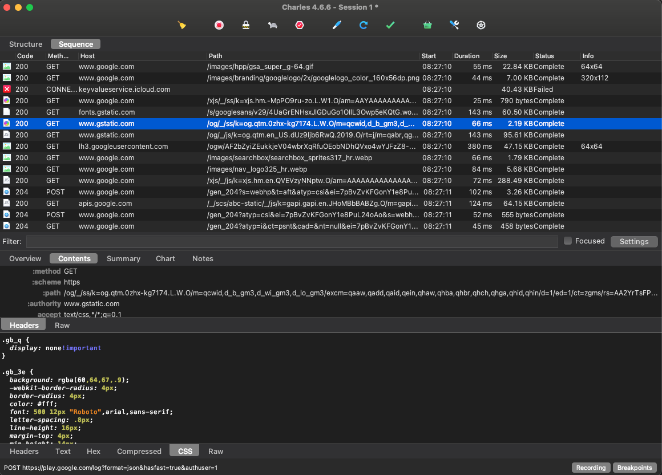662x475 pixels.
Task: Click inside the Filter input field
Action: (x=285, y=241)
